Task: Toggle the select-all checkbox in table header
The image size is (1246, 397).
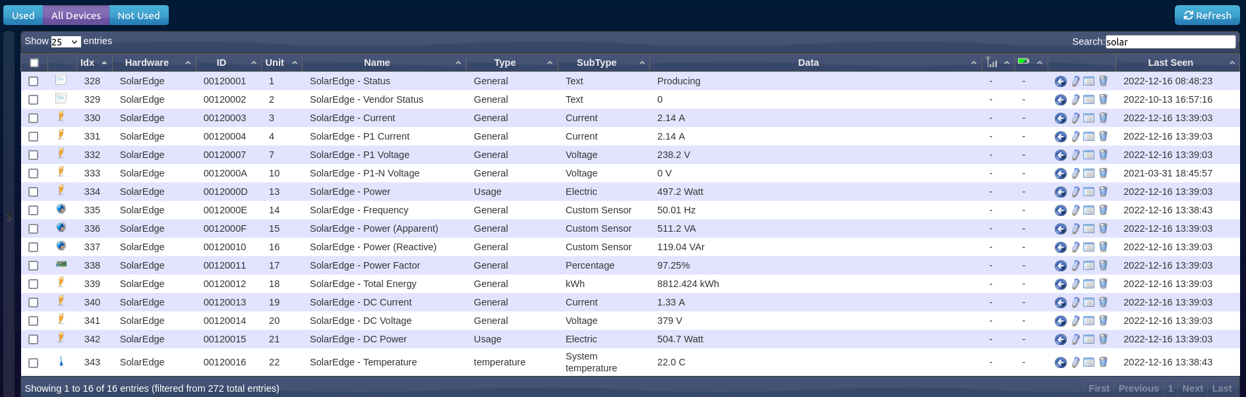Action: pos(34,63)
